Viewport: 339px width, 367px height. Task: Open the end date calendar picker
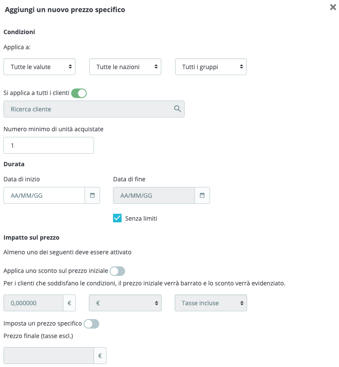[202, 195]
